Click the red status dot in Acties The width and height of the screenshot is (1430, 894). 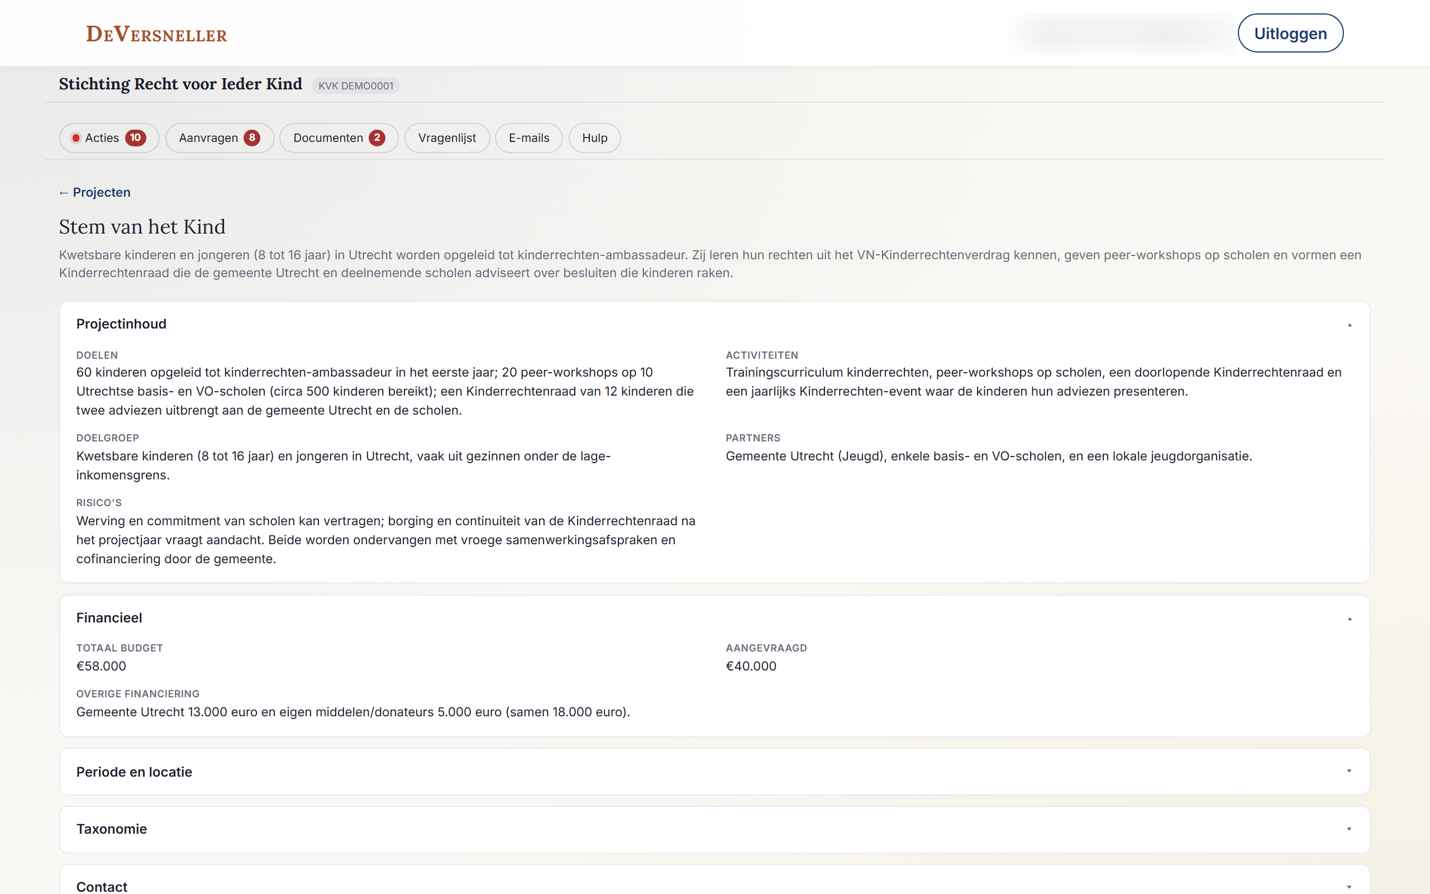(75, 138)
